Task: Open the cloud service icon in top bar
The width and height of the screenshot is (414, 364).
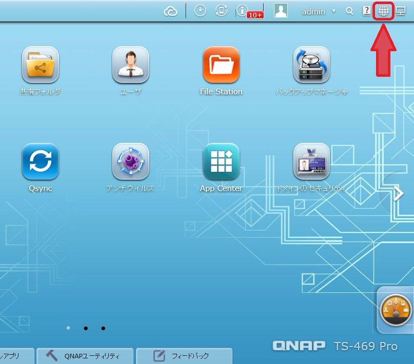Action: click(x=170, y=12)
